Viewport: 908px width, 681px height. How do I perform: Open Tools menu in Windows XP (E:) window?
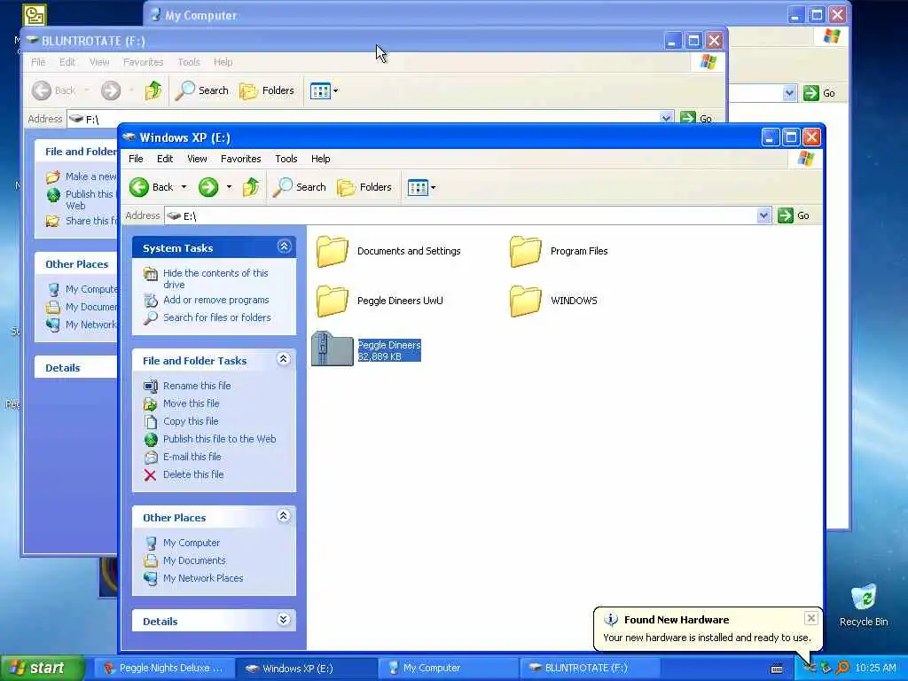[286, 159]
